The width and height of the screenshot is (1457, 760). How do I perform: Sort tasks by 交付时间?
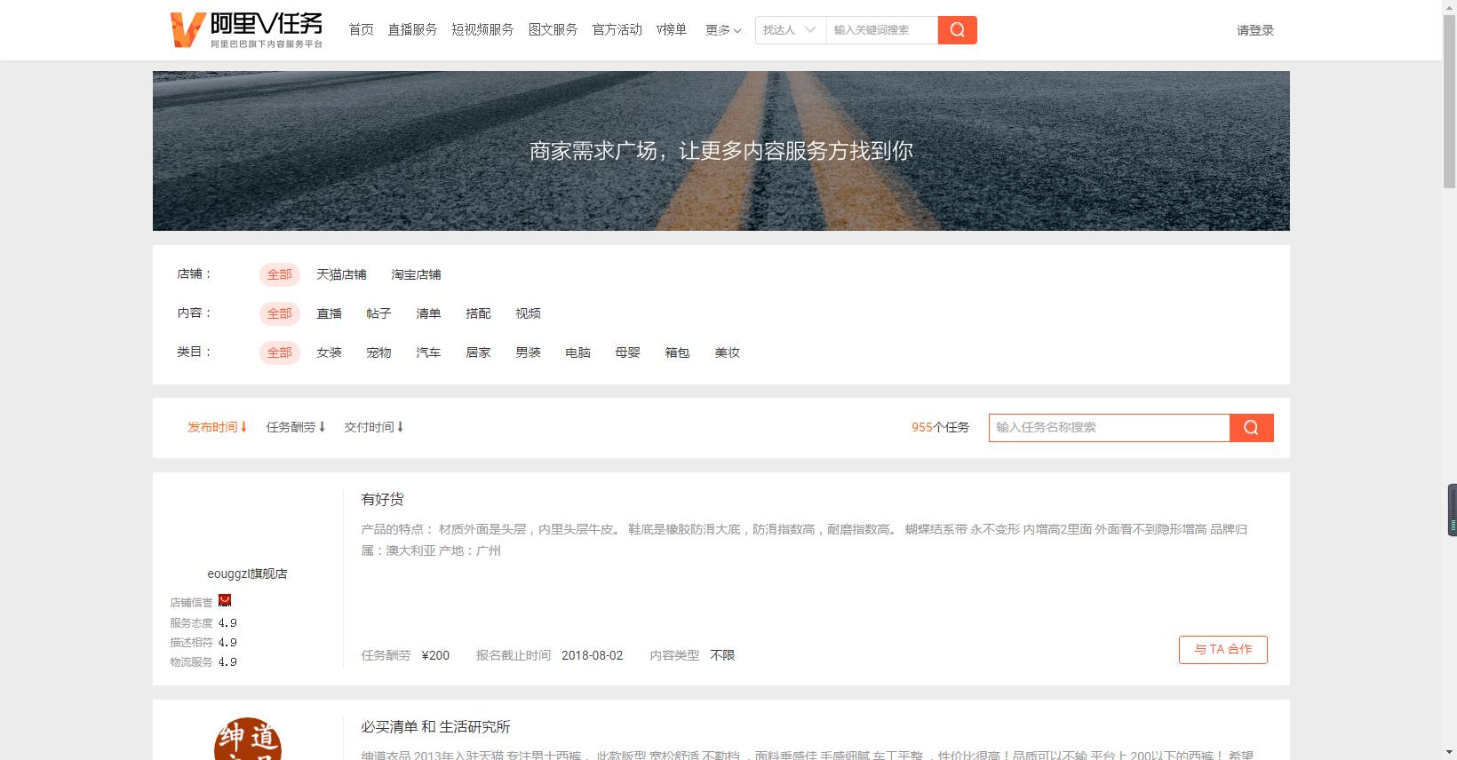click(x=373, y=427)
